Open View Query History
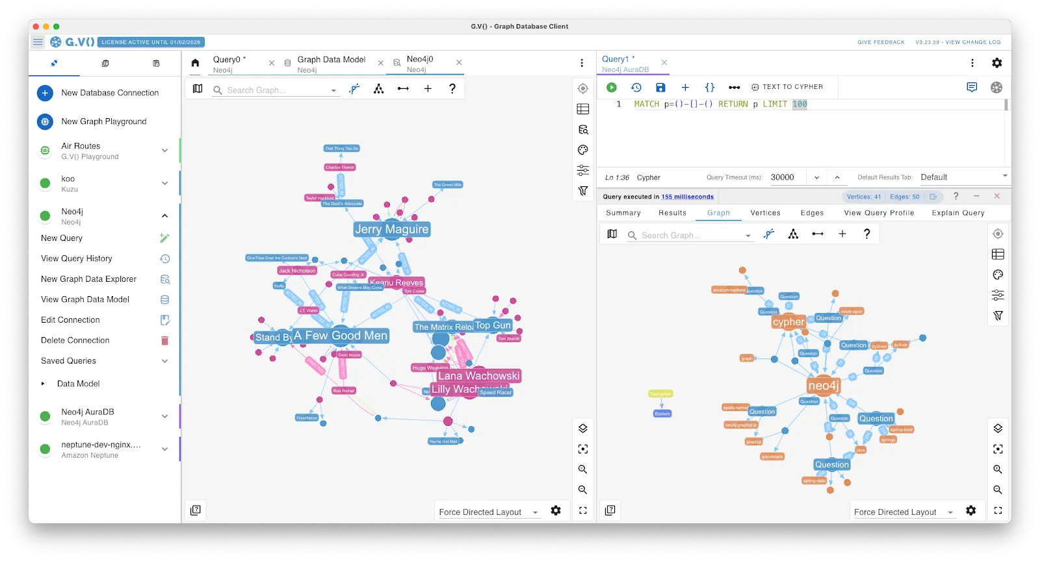 104,258
